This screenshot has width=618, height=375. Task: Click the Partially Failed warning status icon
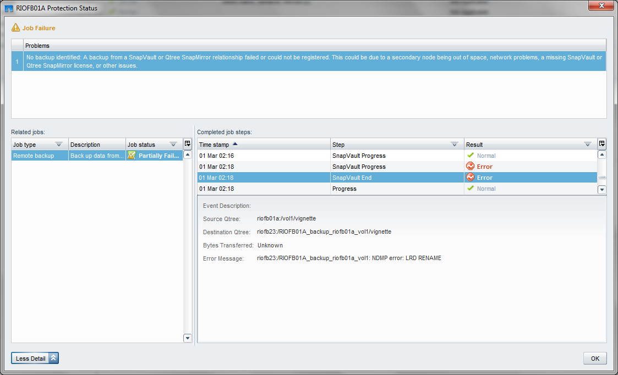click(x=132, y=156)
